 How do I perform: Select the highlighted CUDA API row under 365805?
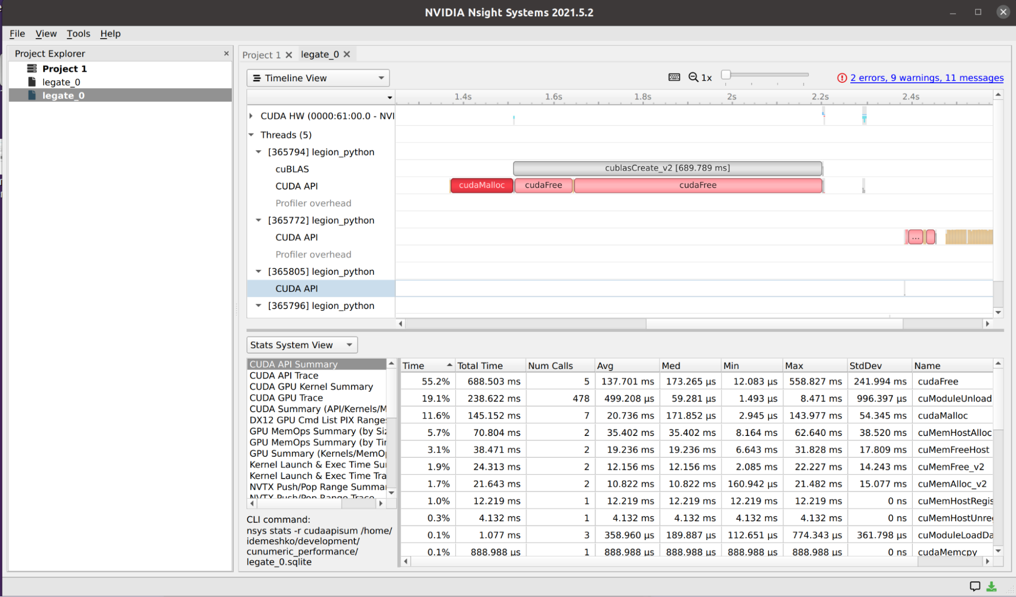point(321,289)
